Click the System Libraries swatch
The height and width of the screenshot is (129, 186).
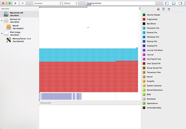point(144,86)
